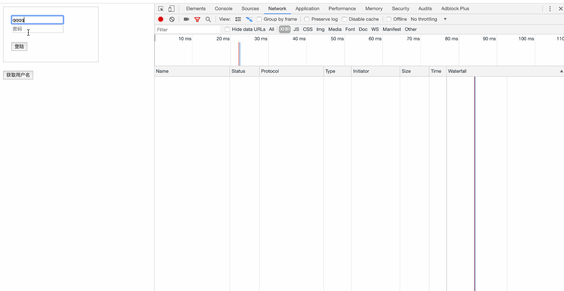564x291 pixels.
Task: Stop recording network log
Action: [161, 19]
